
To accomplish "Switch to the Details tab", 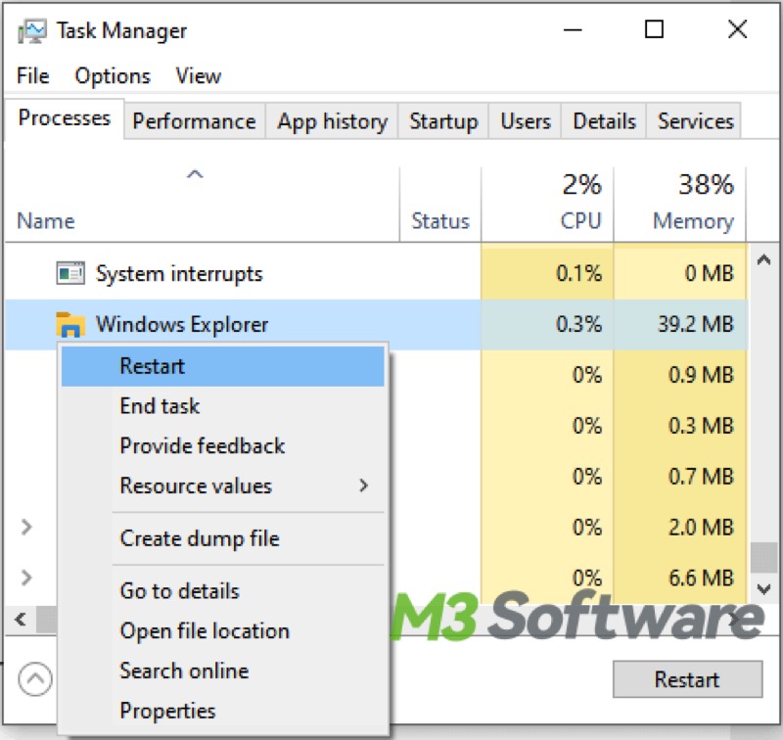I will 604,121.
